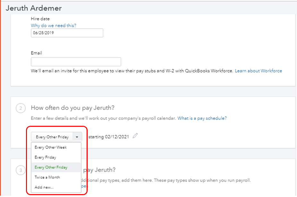
Task: Click the starting 02/12/2021 date text
Action: click(108, 137)
